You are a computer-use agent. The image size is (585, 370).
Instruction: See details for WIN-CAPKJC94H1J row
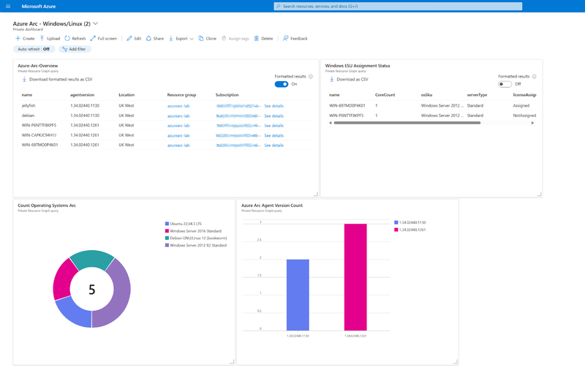coord(273,135)
